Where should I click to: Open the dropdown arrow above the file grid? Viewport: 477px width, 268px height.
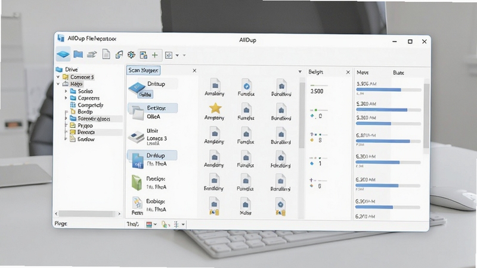pos(300,71)
